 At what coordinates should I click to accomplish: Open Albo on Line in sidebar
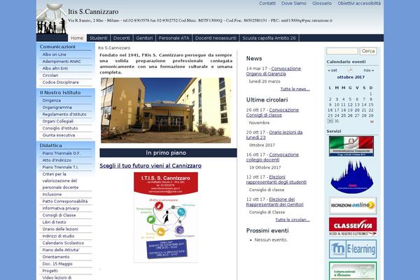click(x=54, y=55)
